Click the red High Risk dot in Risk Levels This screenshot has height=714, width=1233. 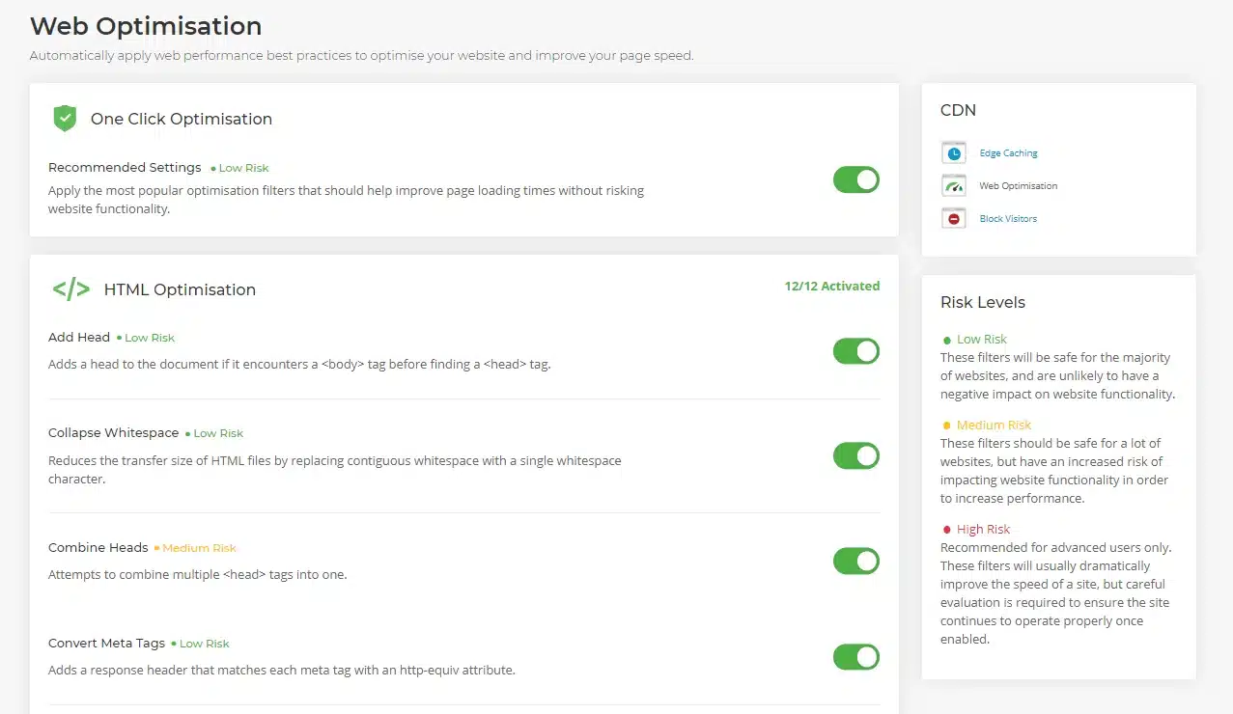[947, 530]
